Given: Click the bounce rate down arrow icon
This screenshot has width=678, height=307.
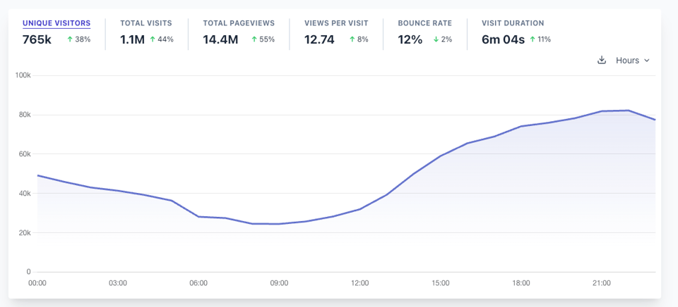Looking at the screenshot, I should (435, 39).
